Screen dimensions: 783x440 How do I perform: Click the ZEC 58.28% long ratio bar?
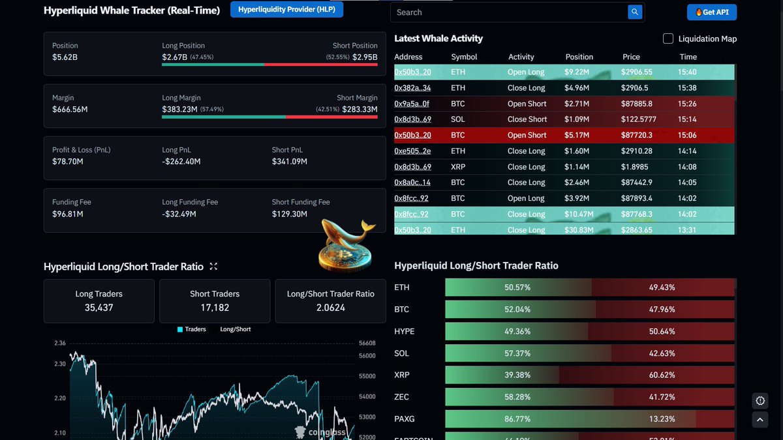[529, 397]
